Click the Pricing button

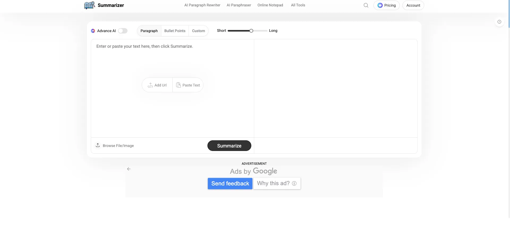[x=386, y=5]
